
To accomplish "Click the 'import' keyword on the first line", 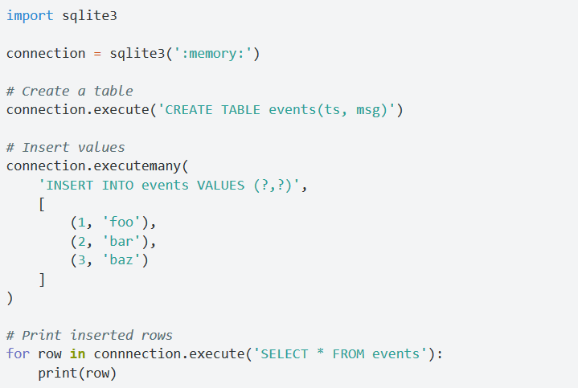I will (30, 16).
